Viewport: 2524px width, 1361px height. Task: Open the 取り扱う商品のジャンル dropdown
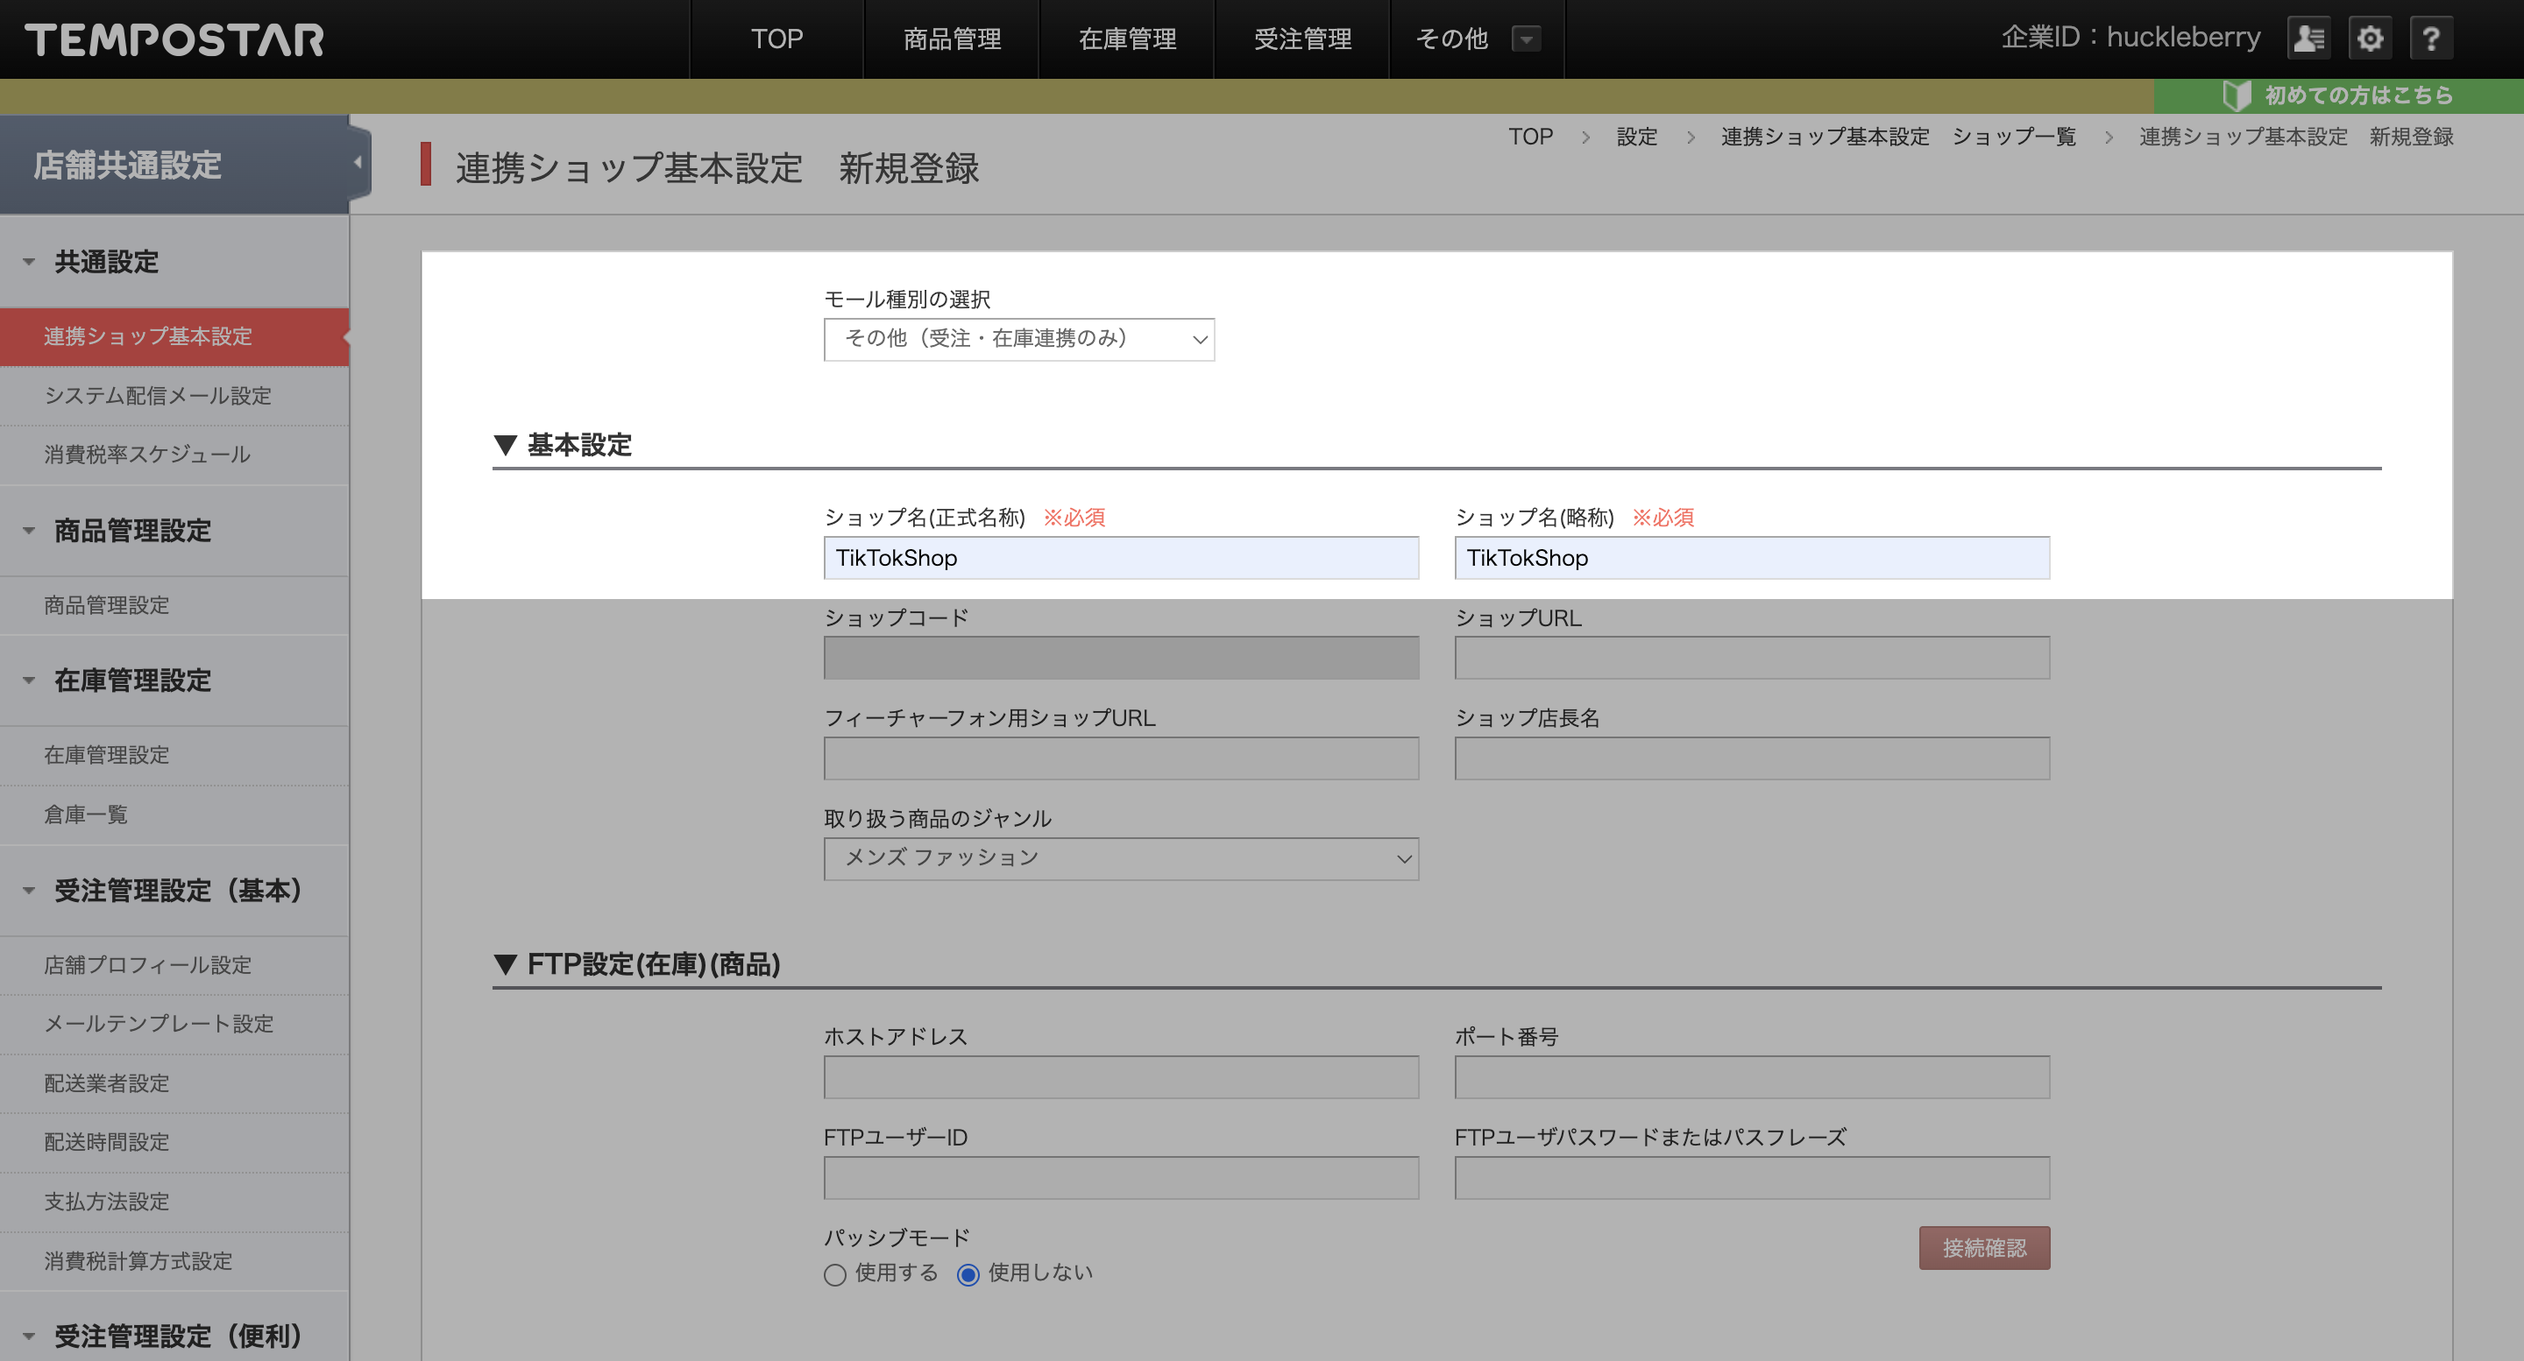1121,858
